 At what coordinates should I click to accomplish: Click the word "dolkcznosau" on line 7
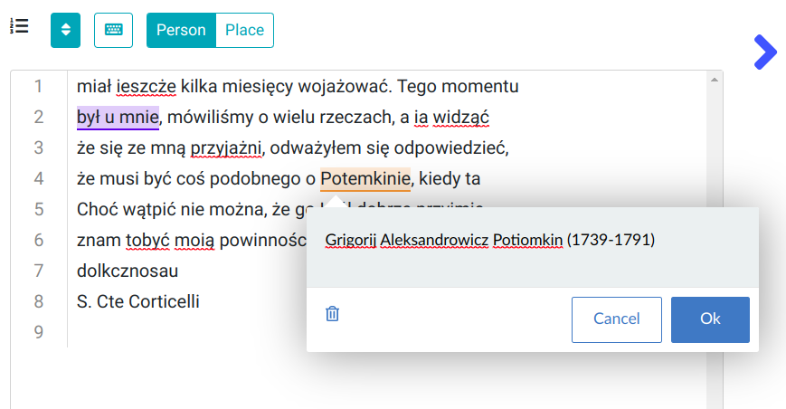(x=128, y=271)
